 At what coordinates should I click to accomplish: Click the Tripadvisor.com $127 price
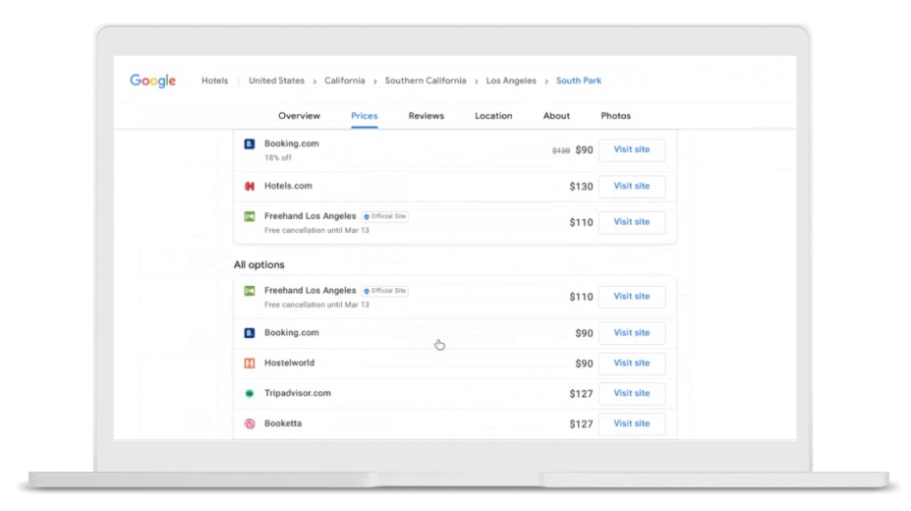[x=581, y=394]
